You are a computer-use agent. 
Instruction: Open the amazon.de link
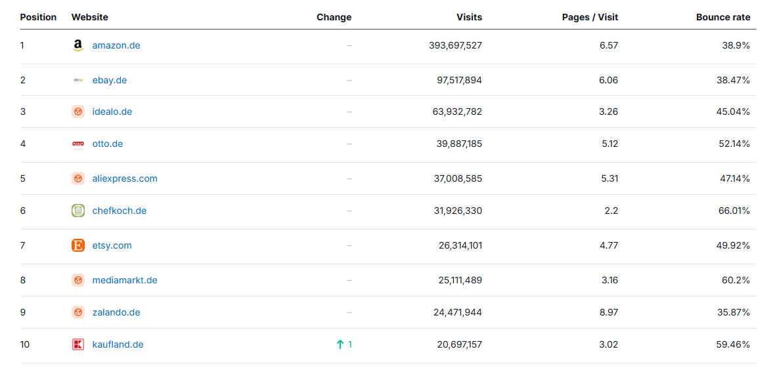(x=116, y=46)
